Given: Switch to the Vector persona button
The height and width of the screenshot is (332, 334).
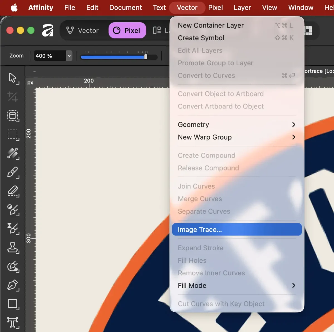Looking at the screenshot, I should (82, 30).
